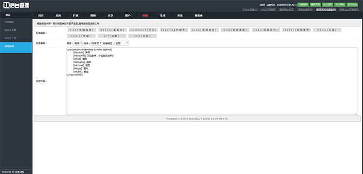
Task: Select the gbook(留言本) tag type
Action: pyautogui.click(x=112, y=30)
